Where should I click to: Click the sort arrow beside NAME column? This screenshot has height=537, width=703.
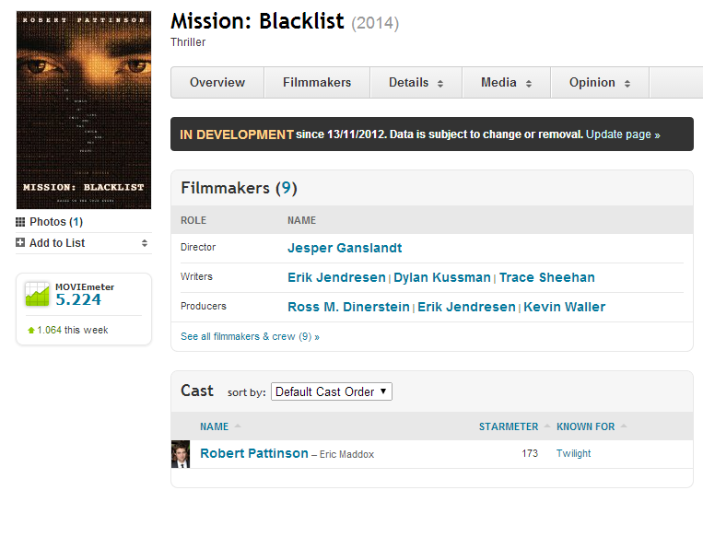point(238,426)
